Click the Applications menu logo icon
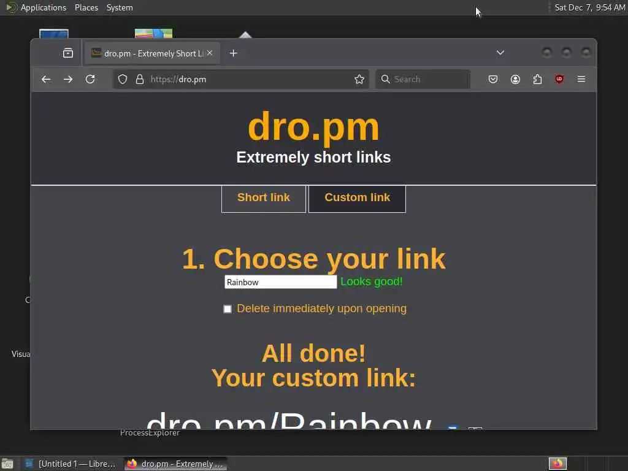This screenshot has width=628, height=471. coord(11,7)
